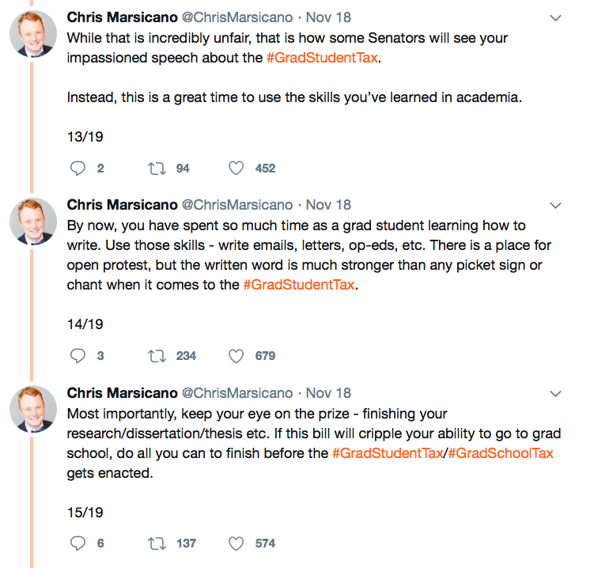Open the #GradSchoolTax hashtag link

501,453
